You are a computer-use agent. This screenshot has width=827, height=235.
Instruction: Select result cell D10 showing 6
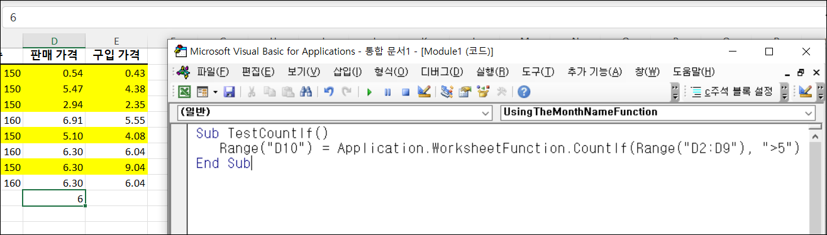point(54,199)
